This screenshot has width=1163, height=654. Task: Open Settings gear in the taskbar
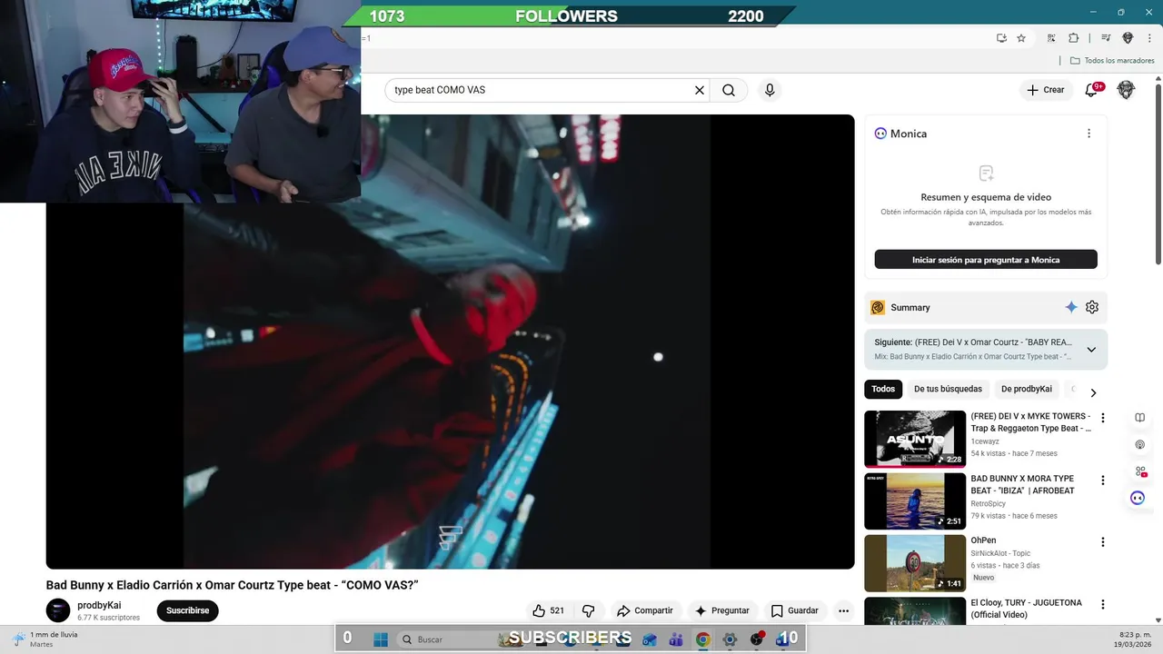[x=730, y=639]
